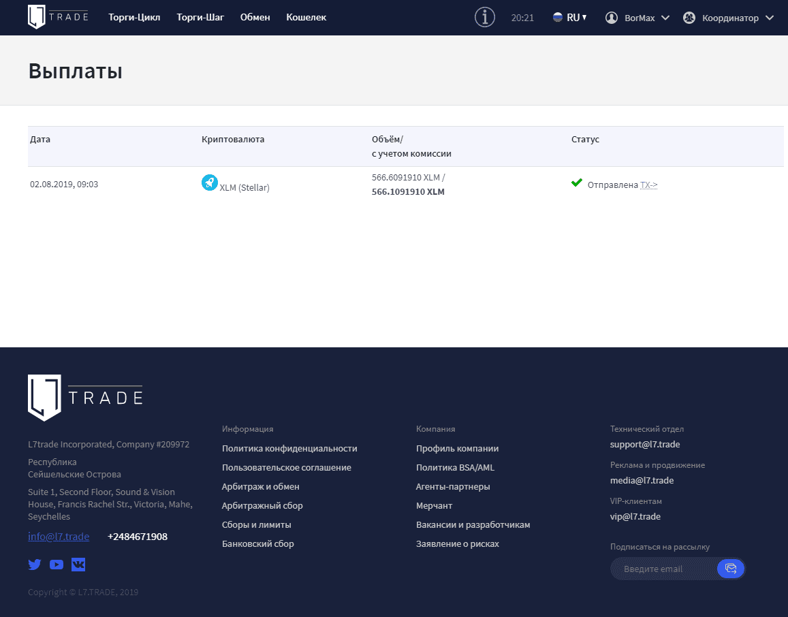The width and height of the screenshot is (788, 617).
Task: Click amount 566.6091910 XLM /
Action: click(408, 177)
